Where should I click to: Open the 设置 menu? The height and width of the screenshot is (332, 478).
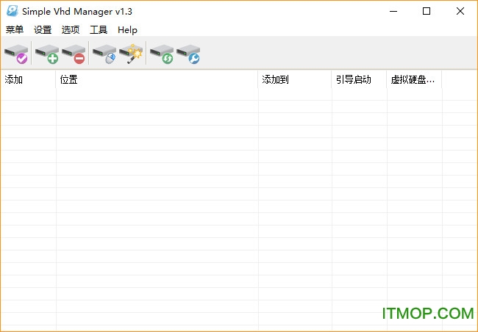tap(43, 30)
